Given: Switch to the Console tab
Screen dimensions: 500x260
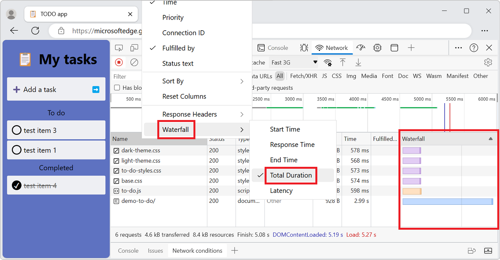Looking at the screenshot, I should pos(273,48).
